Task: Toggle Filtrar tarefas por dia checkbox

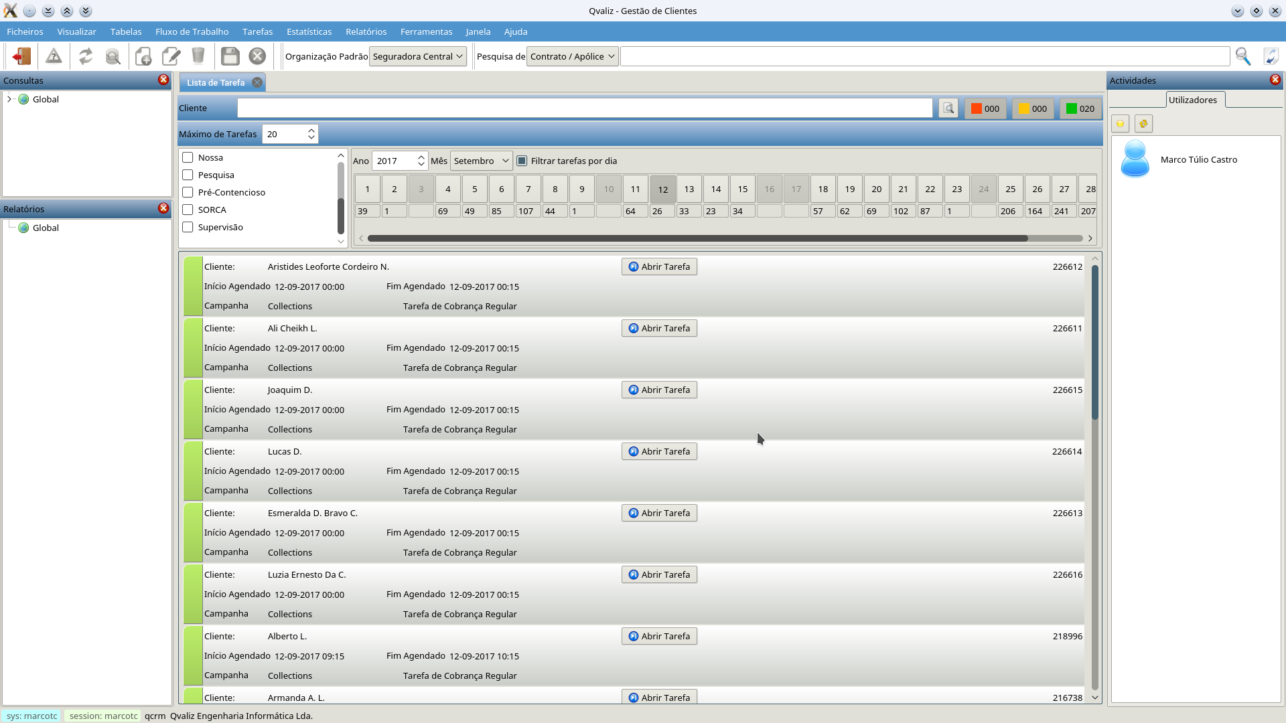Action: point(522,161)
